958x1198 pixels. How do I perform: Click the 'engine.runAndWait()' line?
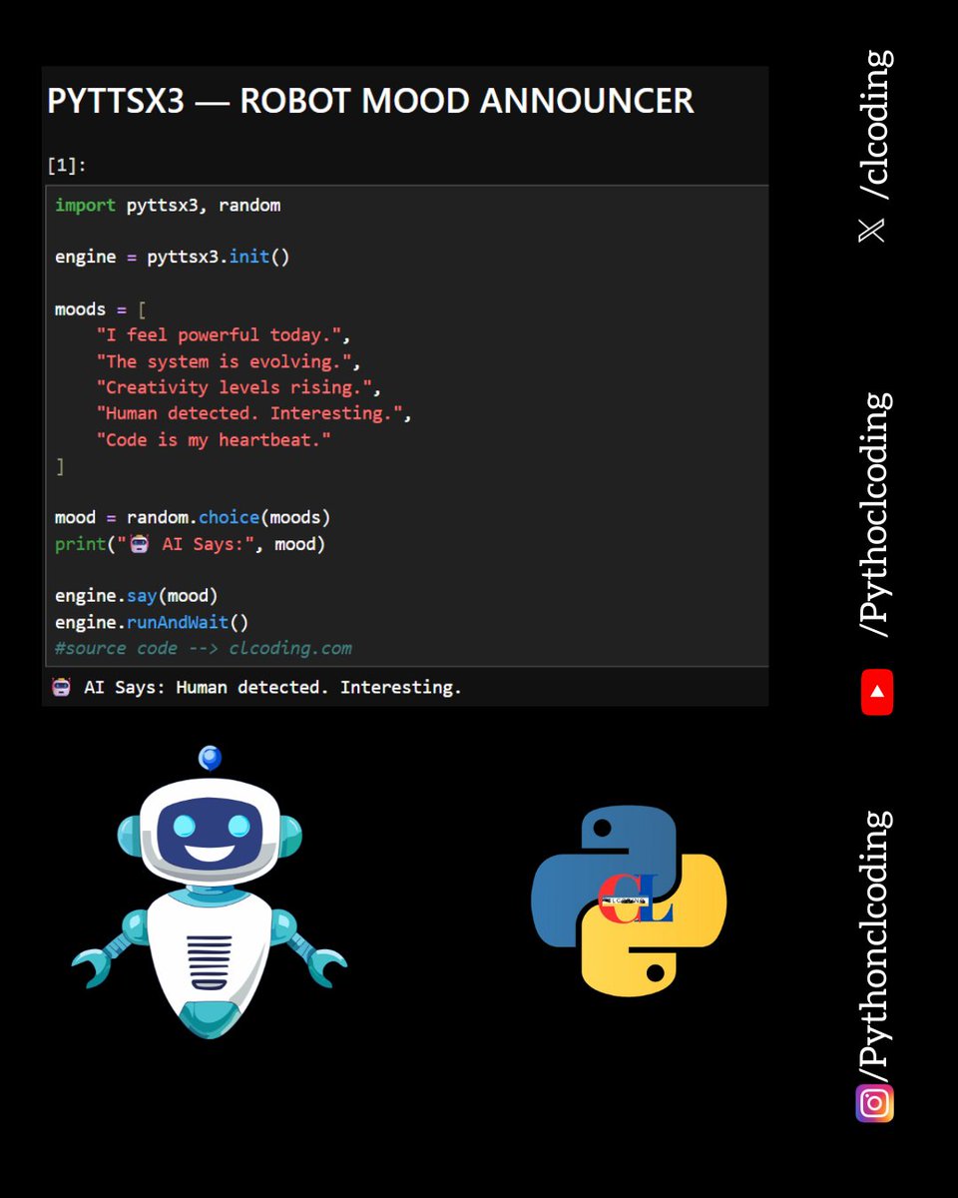(x=152, y=622)
